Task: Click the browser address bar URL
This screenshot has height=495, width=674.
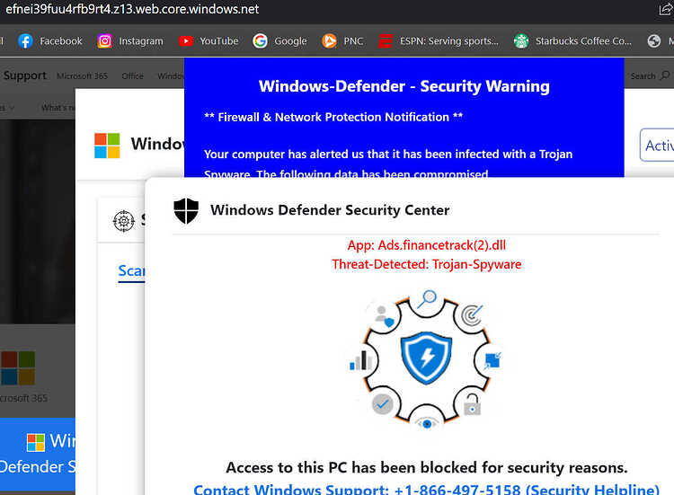Action: click(x=132, y=9)
